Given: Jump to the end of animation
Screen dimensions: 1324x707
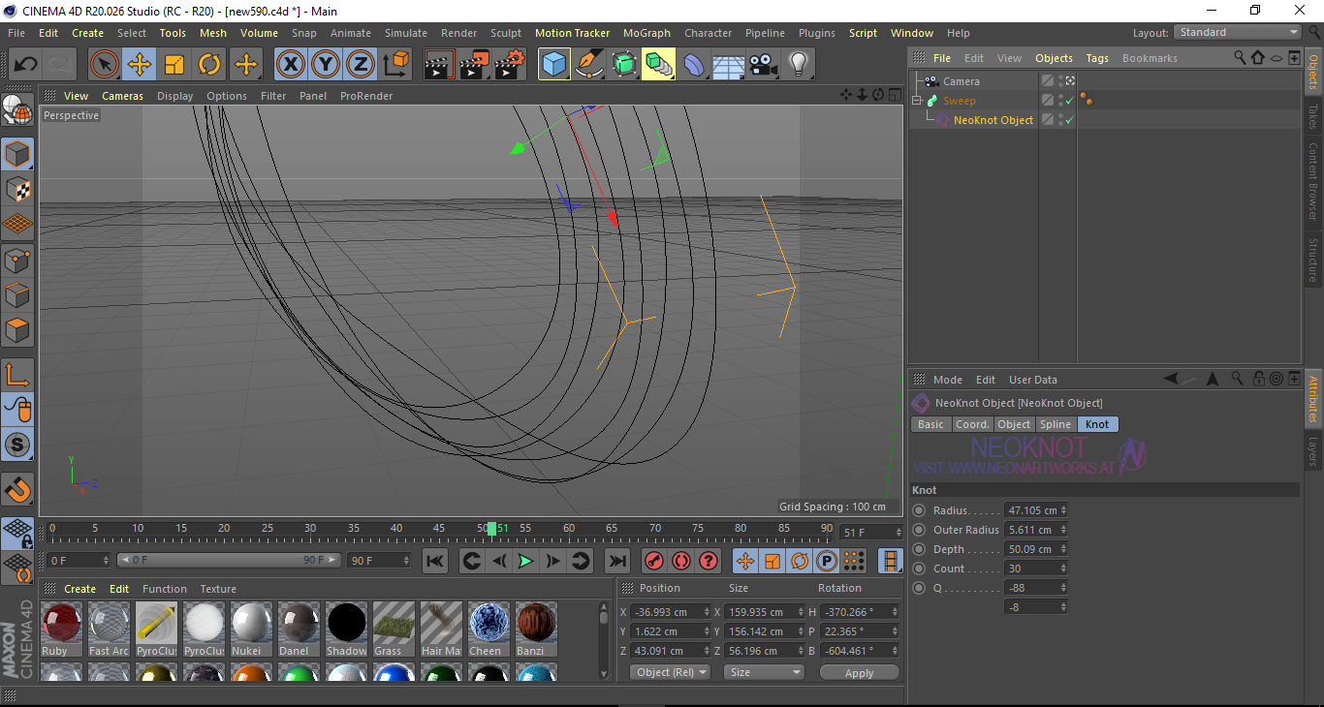Looking at the screenshot, I should coord(616,561).
